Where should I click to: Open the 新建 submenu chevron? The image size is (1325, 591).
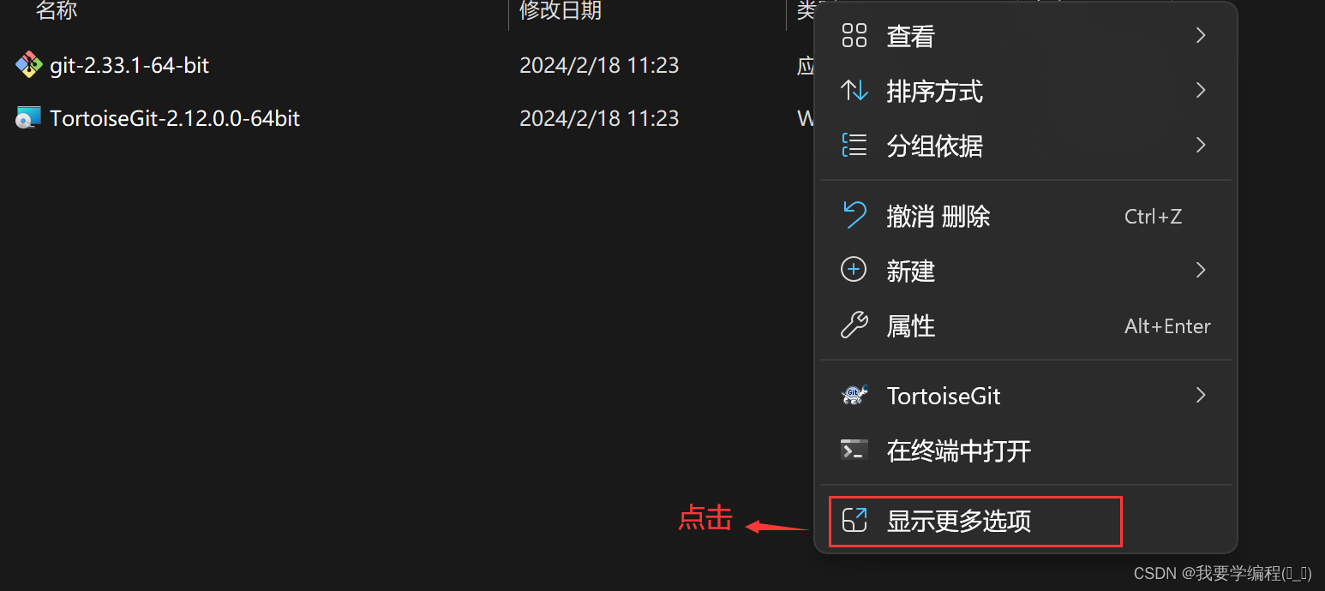(x=1201, y=270)
